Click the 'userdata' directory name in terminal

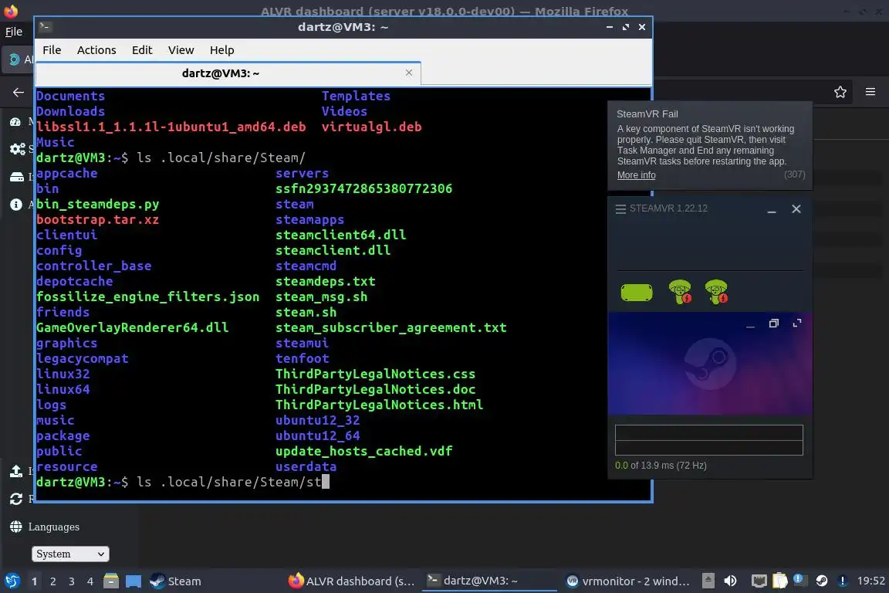pos(306,466)
